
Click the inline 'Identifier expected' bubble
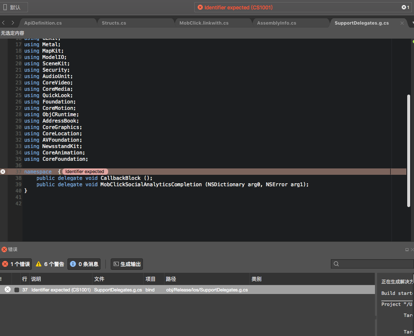coord(85,172)
